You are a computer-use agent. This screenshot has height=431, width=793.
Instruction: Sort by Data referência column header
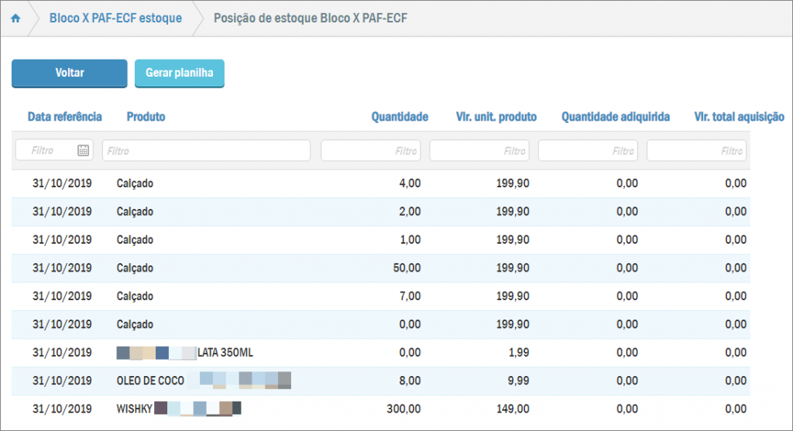64,117
